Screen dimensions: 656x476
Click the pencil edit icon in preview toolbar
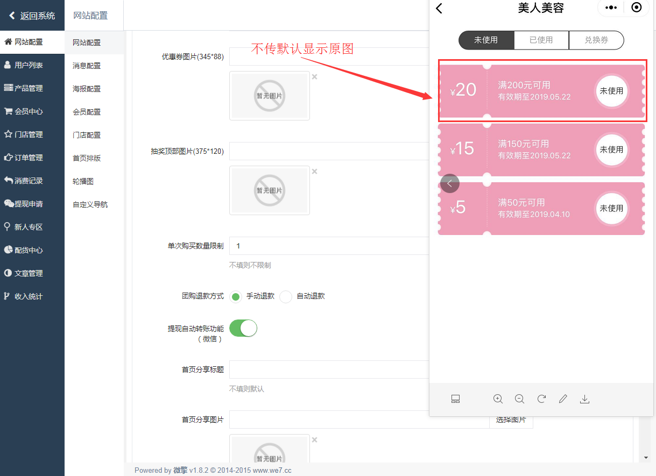(563, 399)
